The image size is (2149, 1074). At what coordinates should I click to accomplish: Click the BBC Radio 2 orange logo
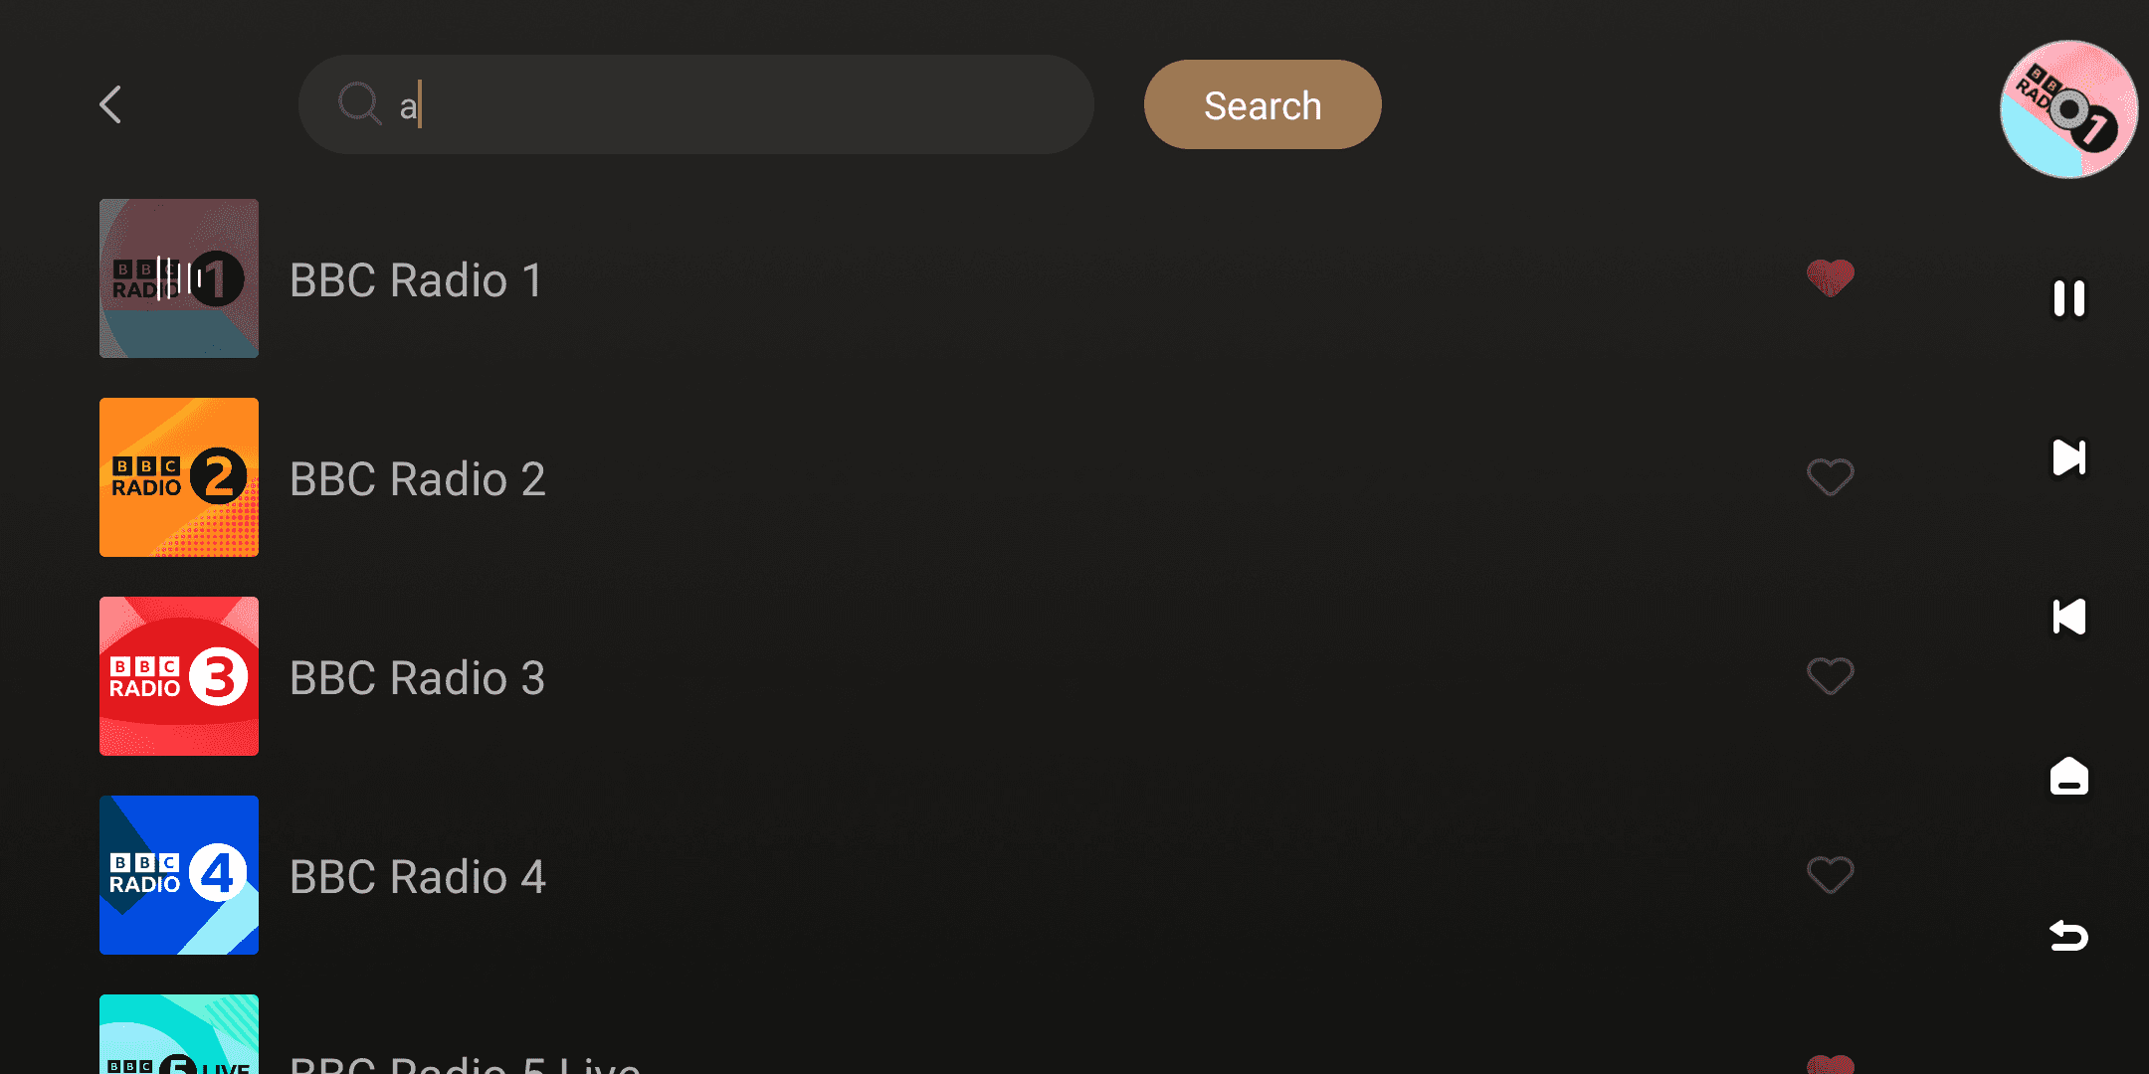[179, 477]
